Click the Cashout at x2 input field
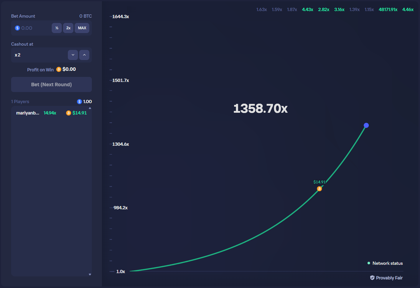The image size is (420, 288). [x=39, y=55]
